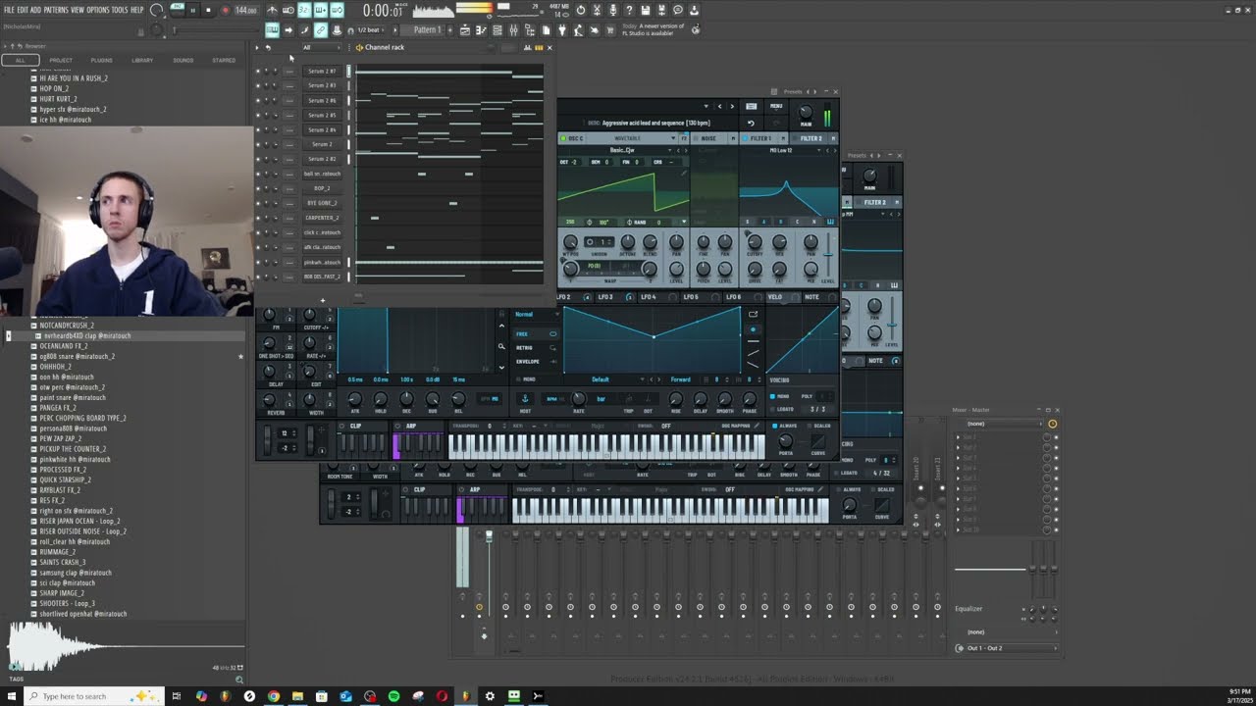Click the undo arrow icon in Serum

click(x=751, y=124)
